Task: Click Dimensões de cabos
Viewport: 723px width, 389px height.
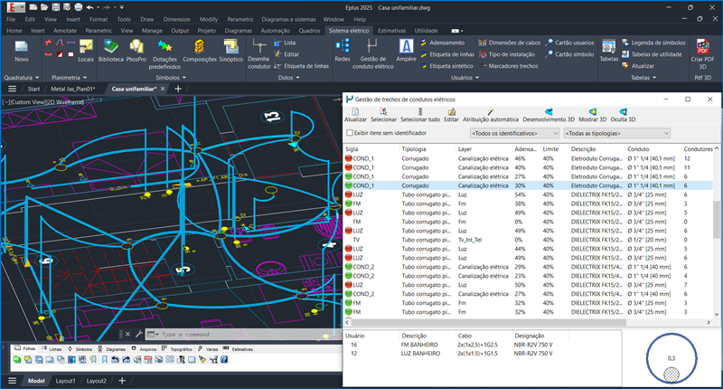Action: (x=510, y=43)
